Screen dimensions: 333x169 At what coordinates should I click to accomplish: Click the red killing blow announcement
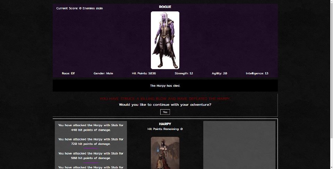(165, 99)
